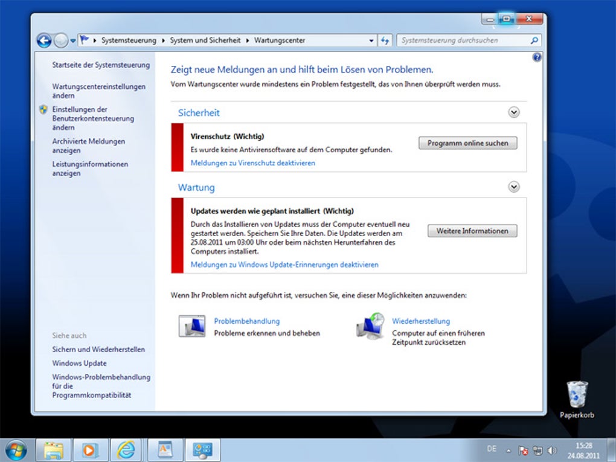Click the Action Center flag tray icon

pos(523,451)
